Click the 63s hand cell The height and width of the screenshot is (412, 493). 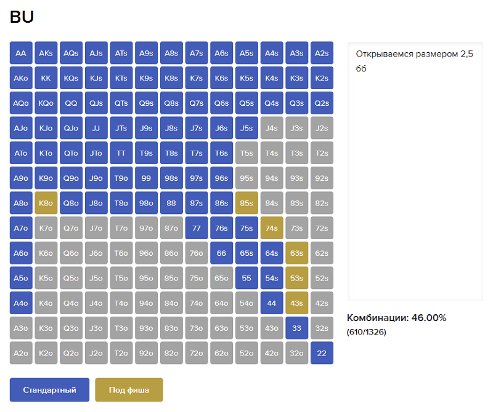(x=296, y=253)
